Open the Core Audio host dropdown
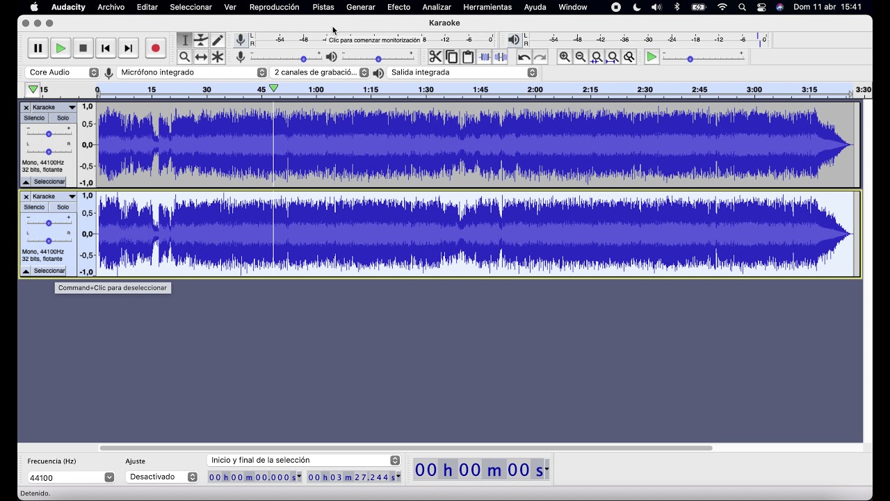Image resolution: width=890 pixels, height=501 pixels. coord(63,72)
